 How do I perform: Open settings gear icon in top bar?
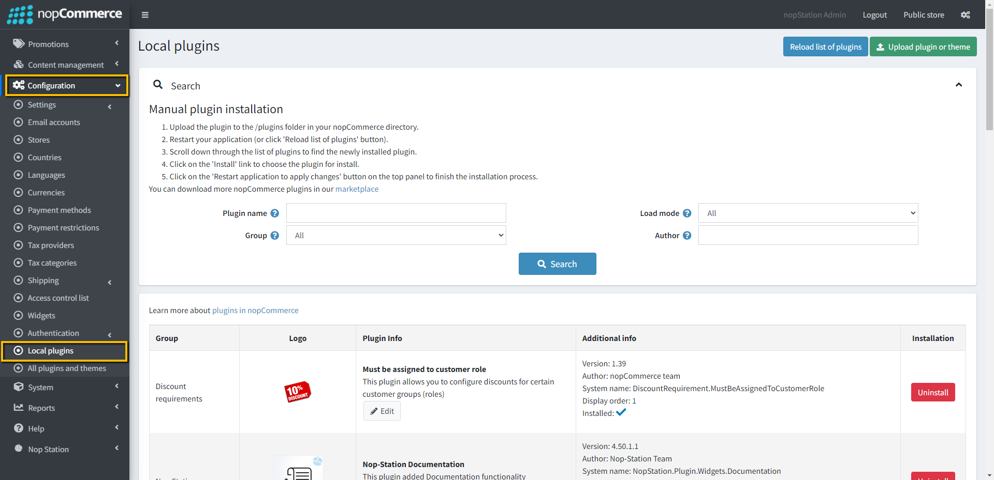tap(965, 15)
